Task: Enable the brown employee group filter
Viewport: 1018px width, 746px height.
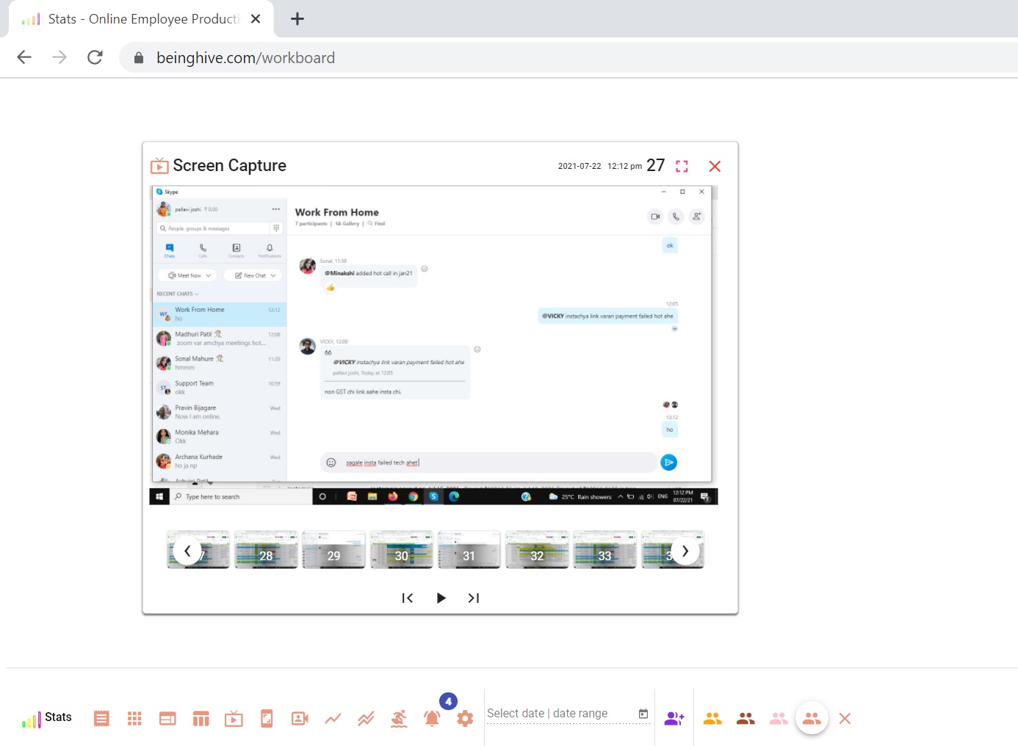Action: pyautogui.click(x=746, y=718)
